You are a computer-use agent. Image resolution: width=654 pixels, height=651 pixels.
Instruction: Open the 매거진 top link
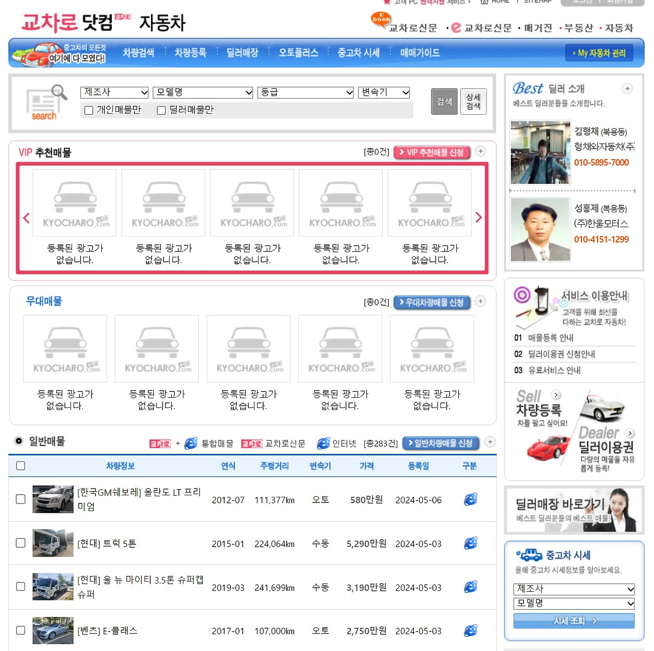(538, 28)
